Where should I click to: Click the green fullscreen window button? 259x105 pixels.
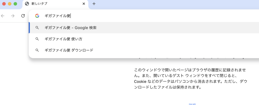point(15,4)
